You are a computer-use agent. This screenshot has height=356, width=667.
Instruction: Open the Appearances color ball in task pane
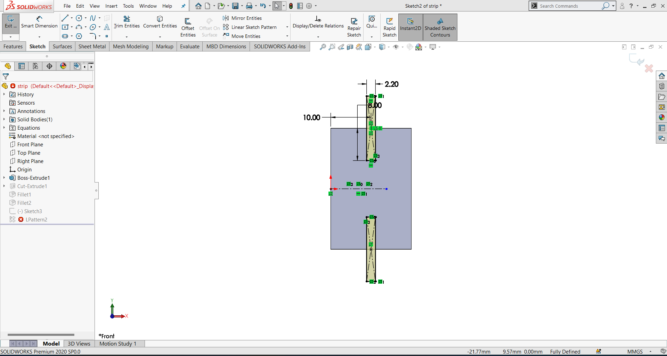pos(661,118)
